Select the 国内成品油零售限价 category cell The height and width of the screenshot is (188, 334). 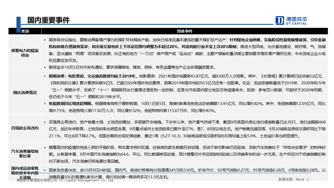[25, 173]
